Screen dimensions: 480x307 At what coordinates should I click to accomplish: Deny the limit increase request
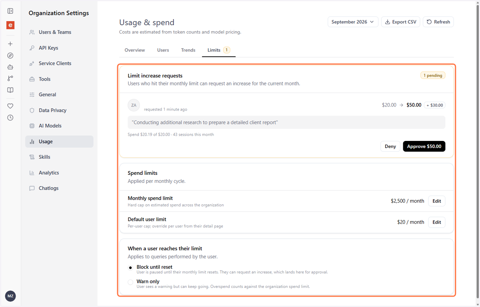pos(390,147)
